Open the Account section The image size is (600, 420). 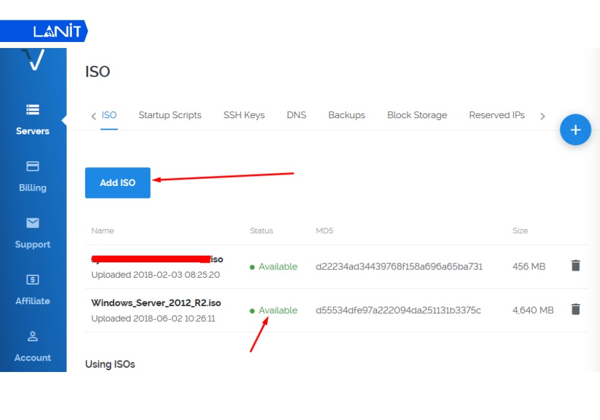tap(32, 347)
